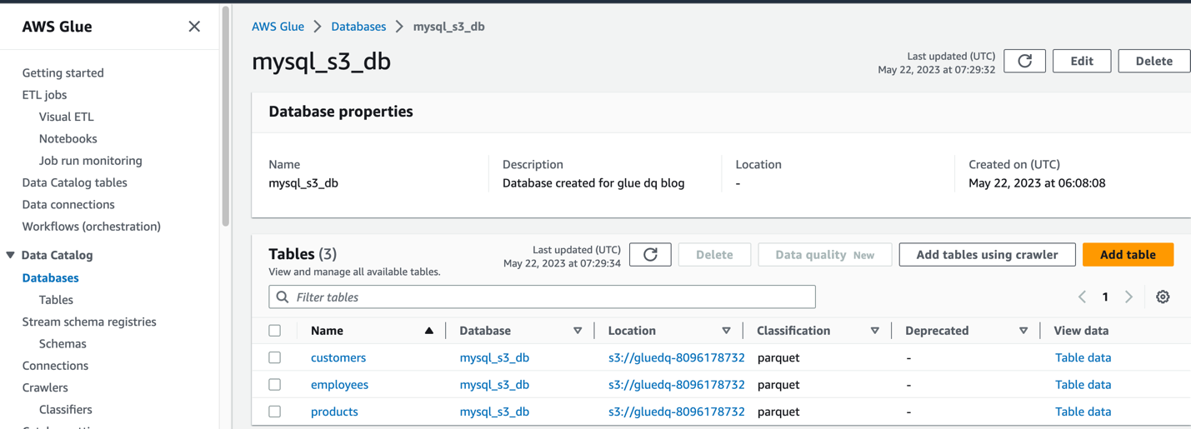Open table preferences gear icon
This screenshot has height=429, width=1191.
coord(1163,297)
